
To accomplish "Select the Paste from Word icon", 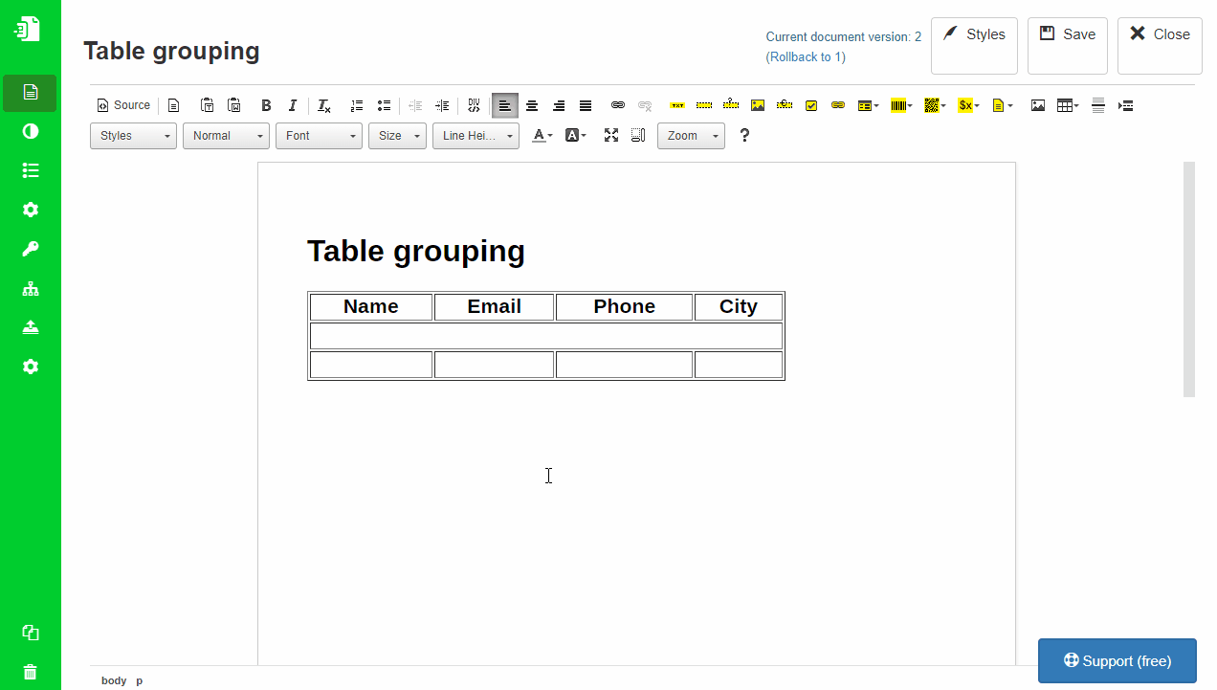I will pos(234,105).
